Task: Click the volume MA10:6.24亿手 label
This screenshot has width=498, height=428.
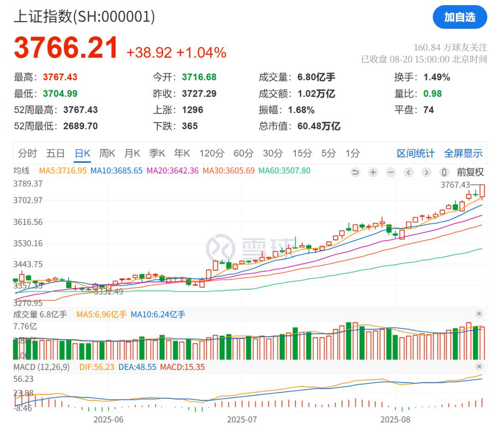Action: 158,315
